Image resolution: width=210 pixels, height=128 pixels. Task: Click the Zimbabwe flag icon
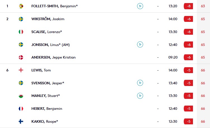pos(21,6)
